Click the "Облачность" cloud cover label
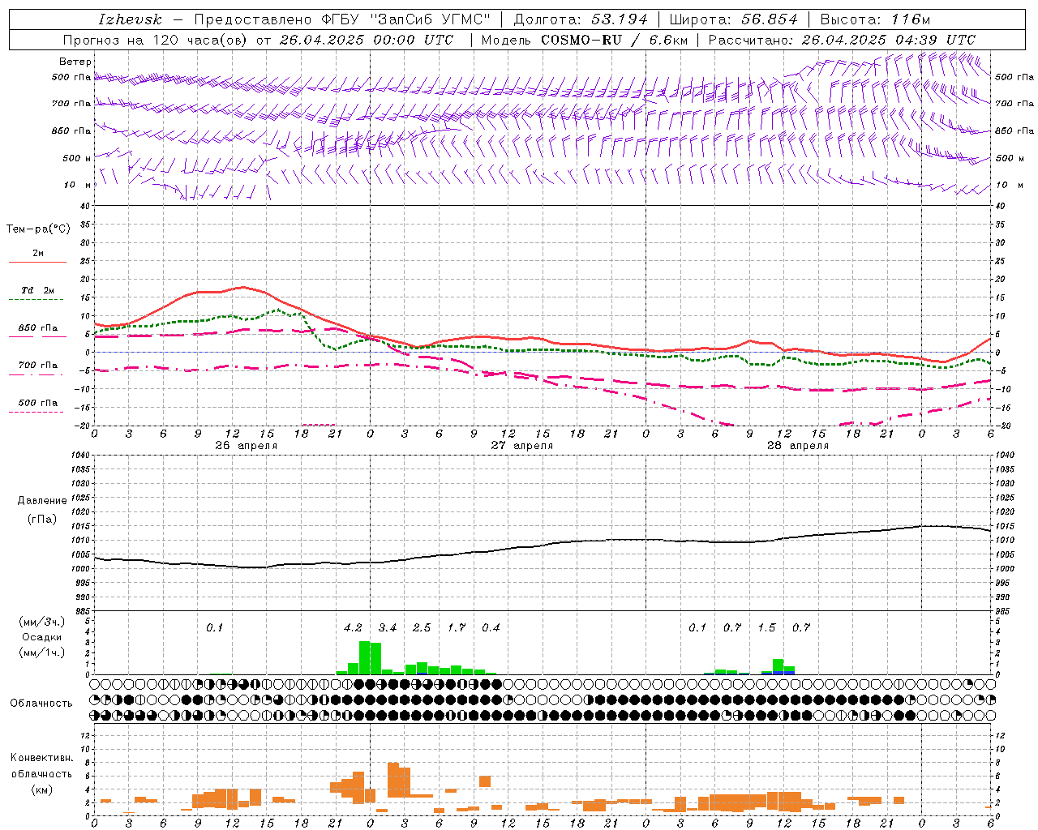This screenshot has width=1038, height=830. [x=41, y=704]
